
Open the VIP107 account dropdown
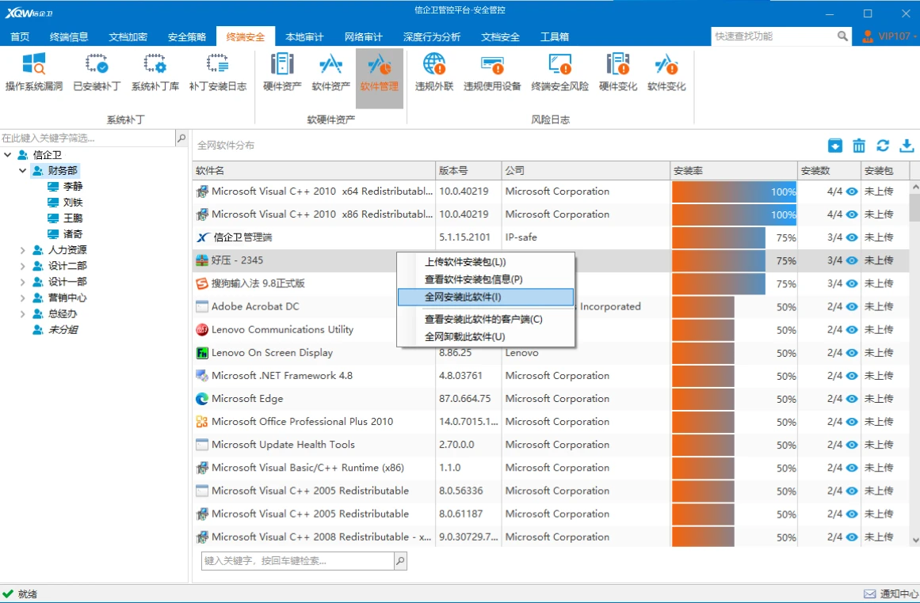click(x=914, y=36)
